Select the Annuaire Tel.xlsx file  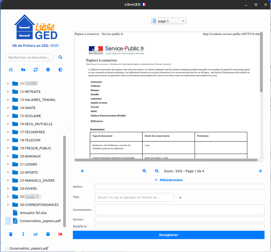pos(33,213)
